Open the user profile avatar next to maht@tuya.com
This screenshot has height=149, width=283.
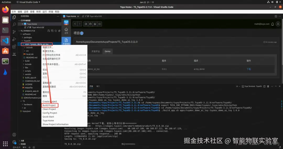[278, 24]
